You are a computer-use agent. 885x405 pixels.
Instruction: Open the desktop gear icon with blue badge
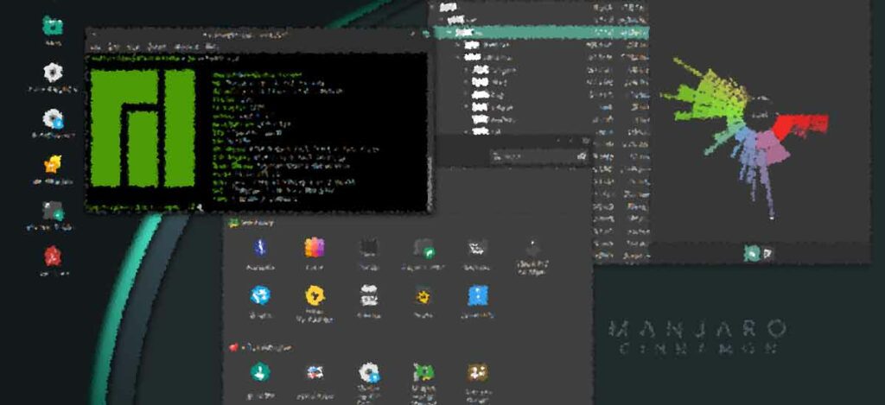click(x=53, y=118)
